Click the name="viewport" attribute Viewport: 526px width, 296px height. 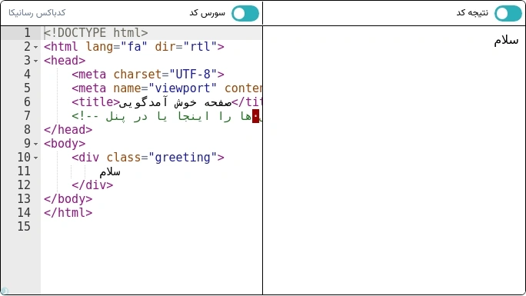click(165, 88)
